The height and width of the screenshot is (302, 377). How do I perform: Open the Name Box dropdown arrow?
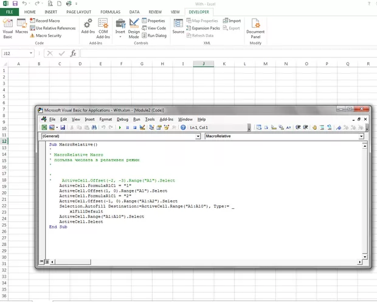tap(31, 53)
